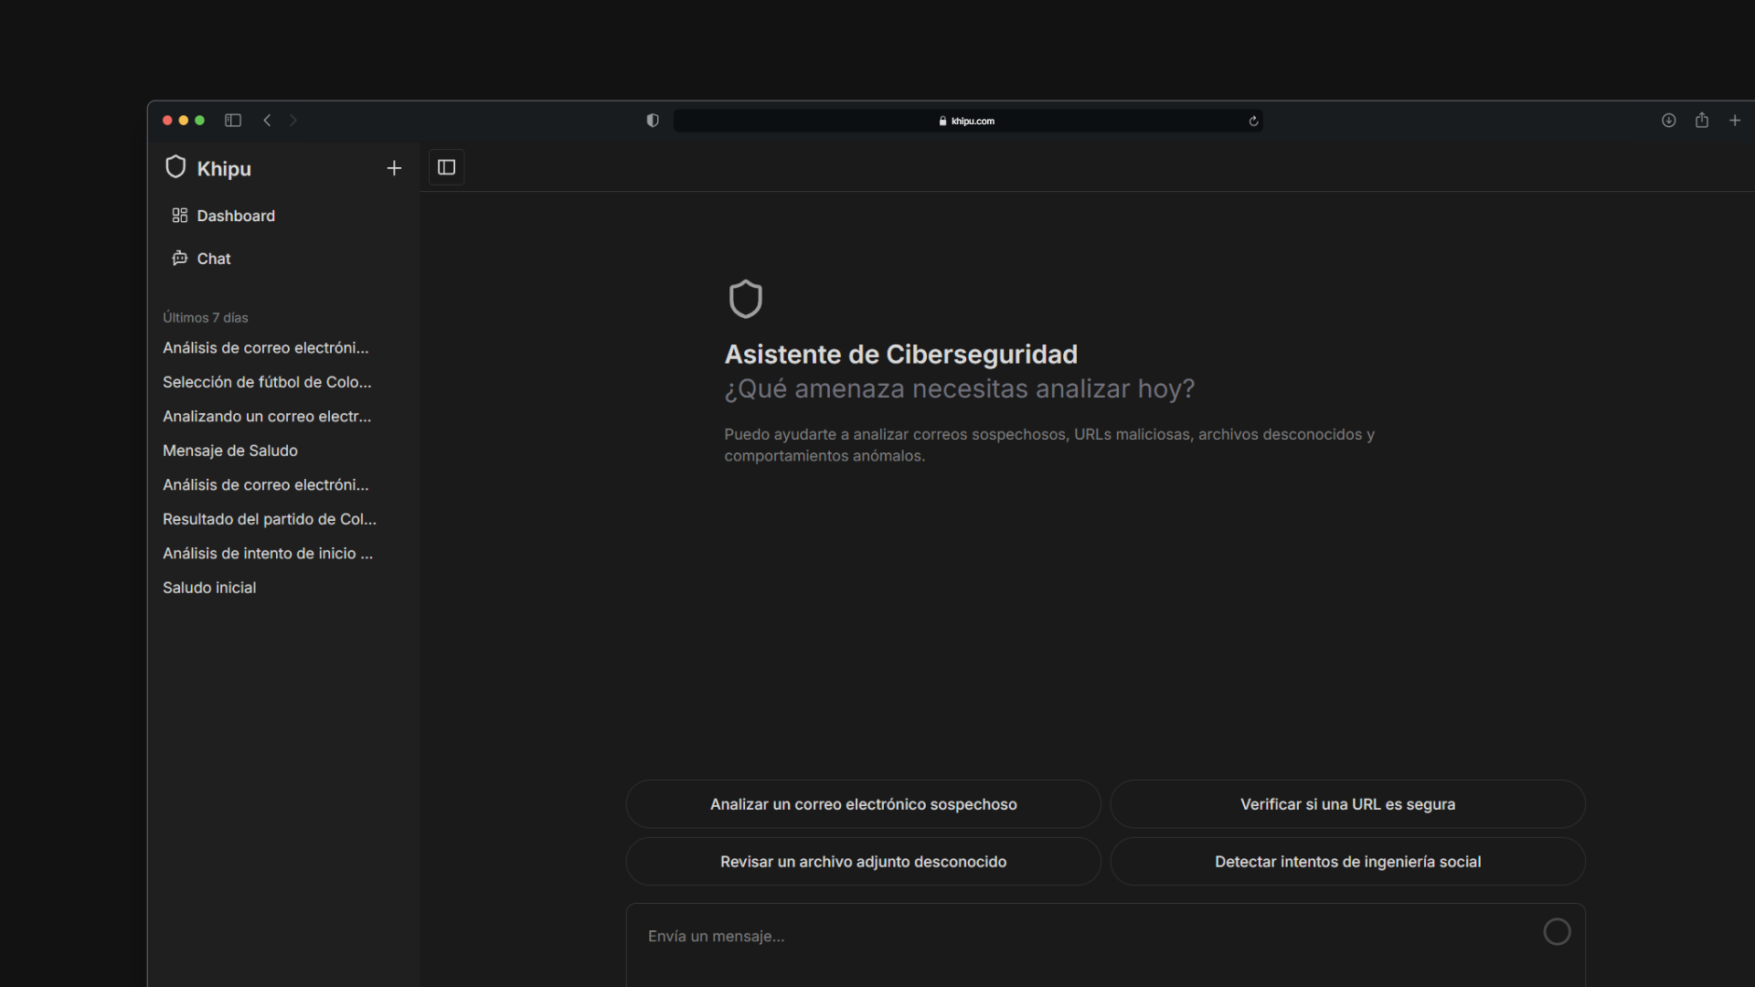Click the 'Envía un mensaje...' input field
Screen dimensions: 1755x987
pyautogui.click(x=1051, y=937)
